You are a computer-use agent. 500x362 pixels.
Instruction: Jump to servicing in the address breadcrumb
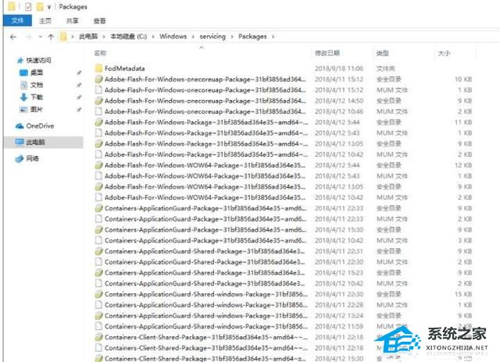coord(212,37)
